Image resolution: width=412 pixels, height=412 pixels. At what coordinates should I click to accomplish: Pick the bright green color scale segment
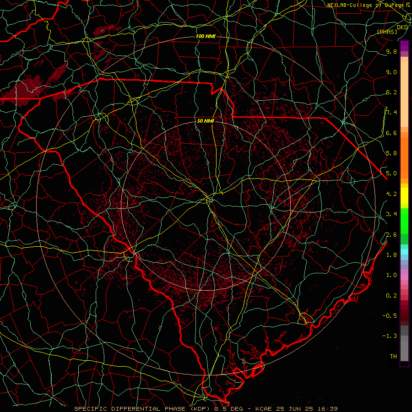(x=404, y=221)
